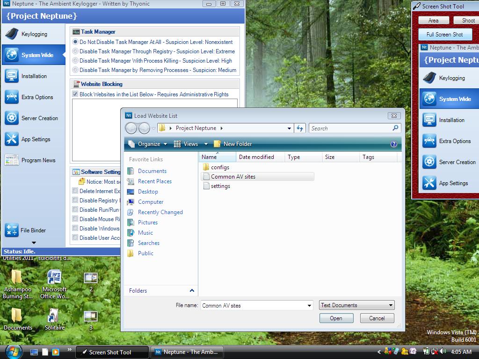Open Microsoft Office Word desktop shortcut

pos(54,285)
